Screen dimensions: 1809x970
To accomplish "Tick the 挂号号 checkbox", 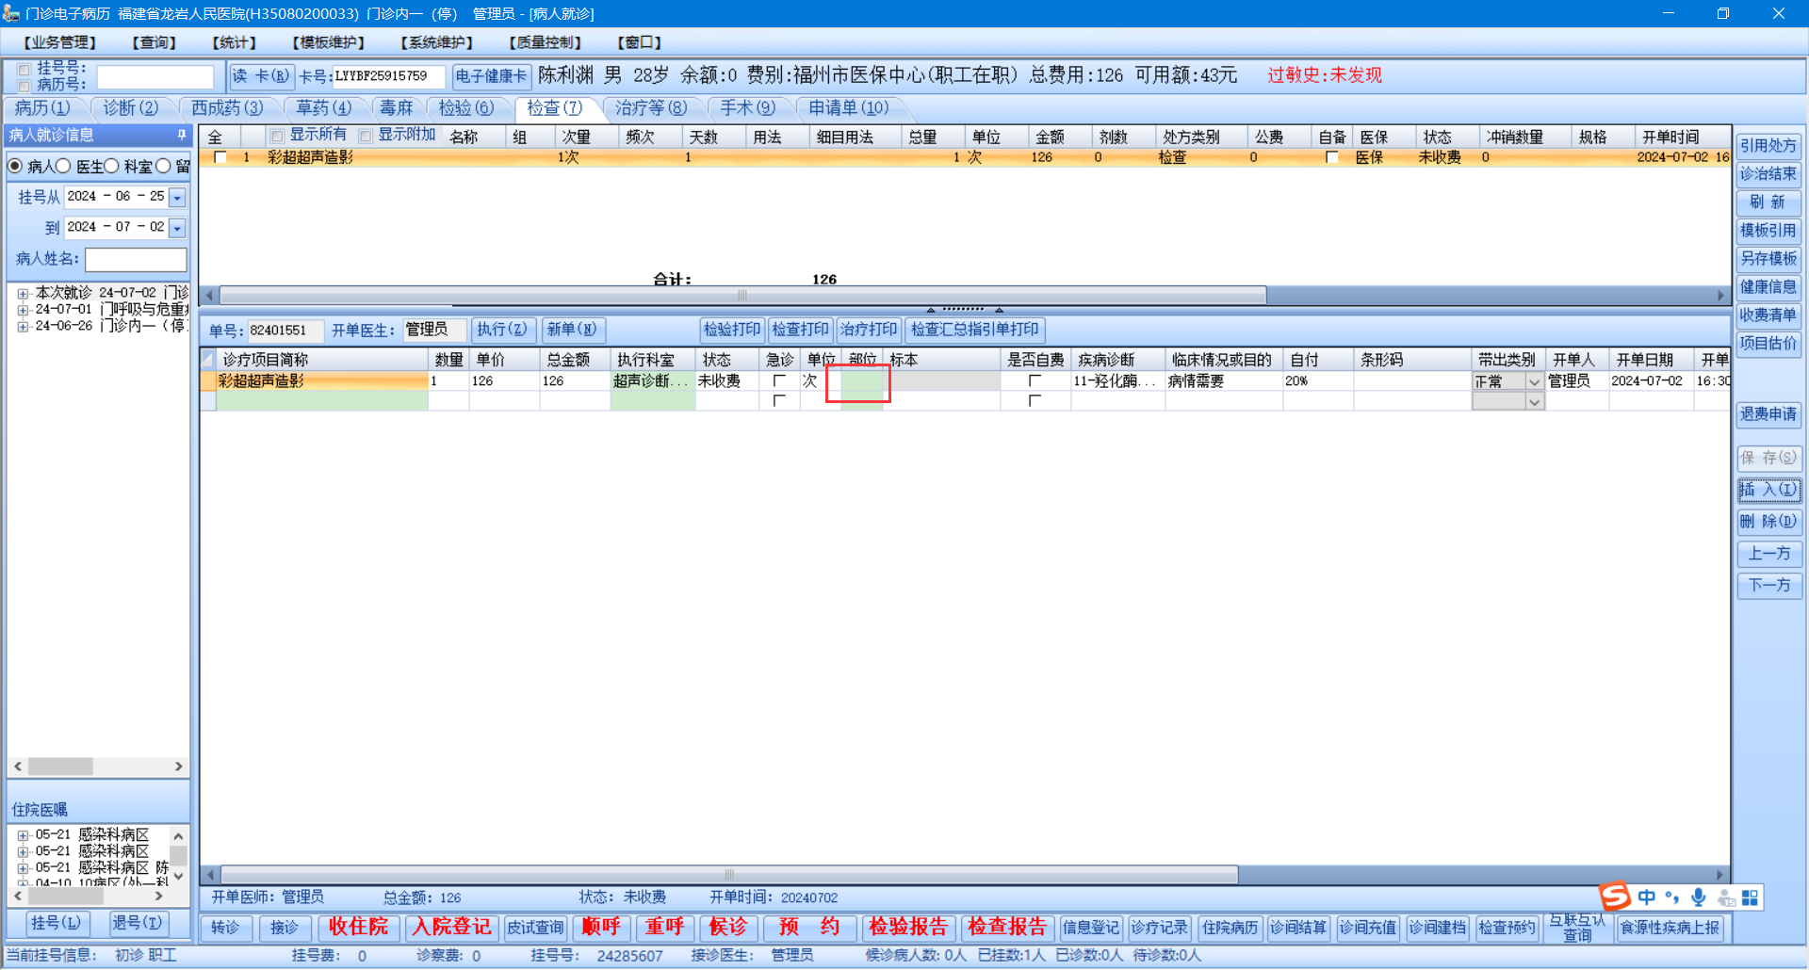I will (x=24, y=69).
